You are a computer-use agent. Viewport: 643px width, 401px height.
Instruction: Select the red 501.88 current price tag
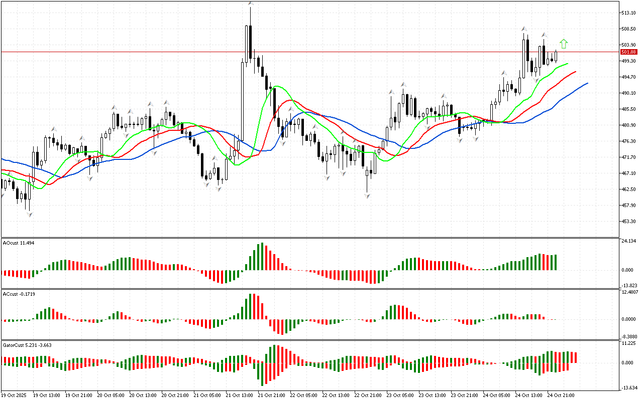click(x=628, y=52)
